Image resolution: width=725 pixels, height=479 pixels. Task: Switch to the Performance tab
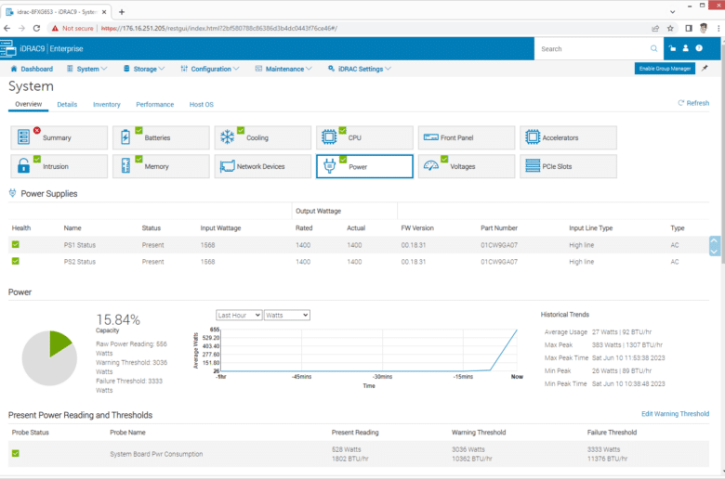click(155, 104)
